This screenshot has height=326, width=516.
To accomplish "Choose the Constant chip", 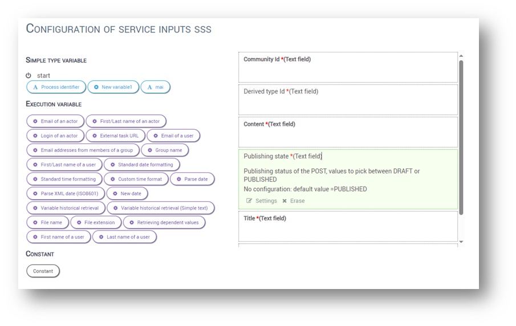I will click(43, 271).
